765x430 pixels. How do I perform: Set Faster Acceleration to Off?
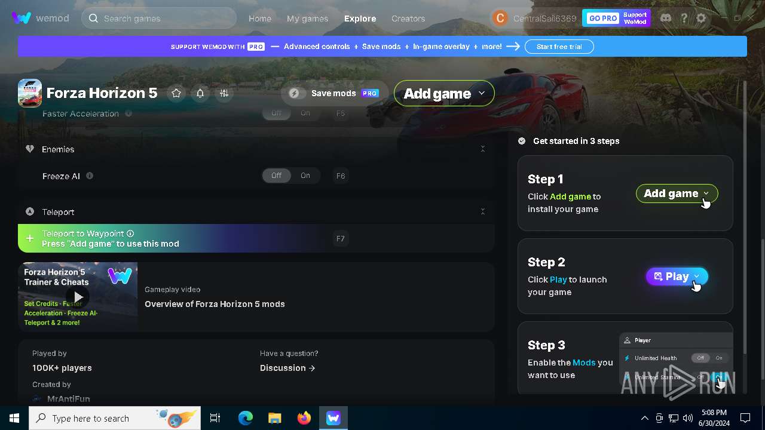[x=276, y=113]
